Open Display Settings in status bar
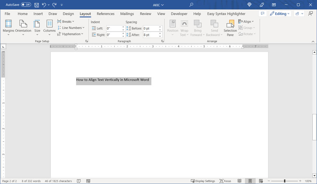Screen dimensions: 317x184 [x=203, y=181]
